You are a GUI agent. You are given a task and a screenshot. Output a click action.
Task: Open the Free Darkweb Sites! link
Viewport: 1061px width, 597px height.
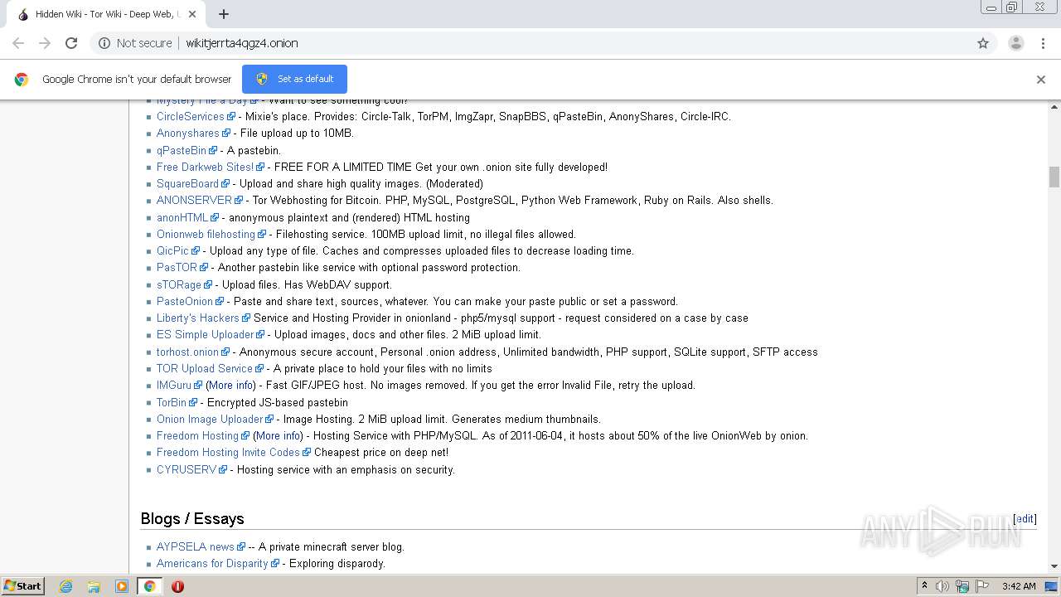coord(205,167)
